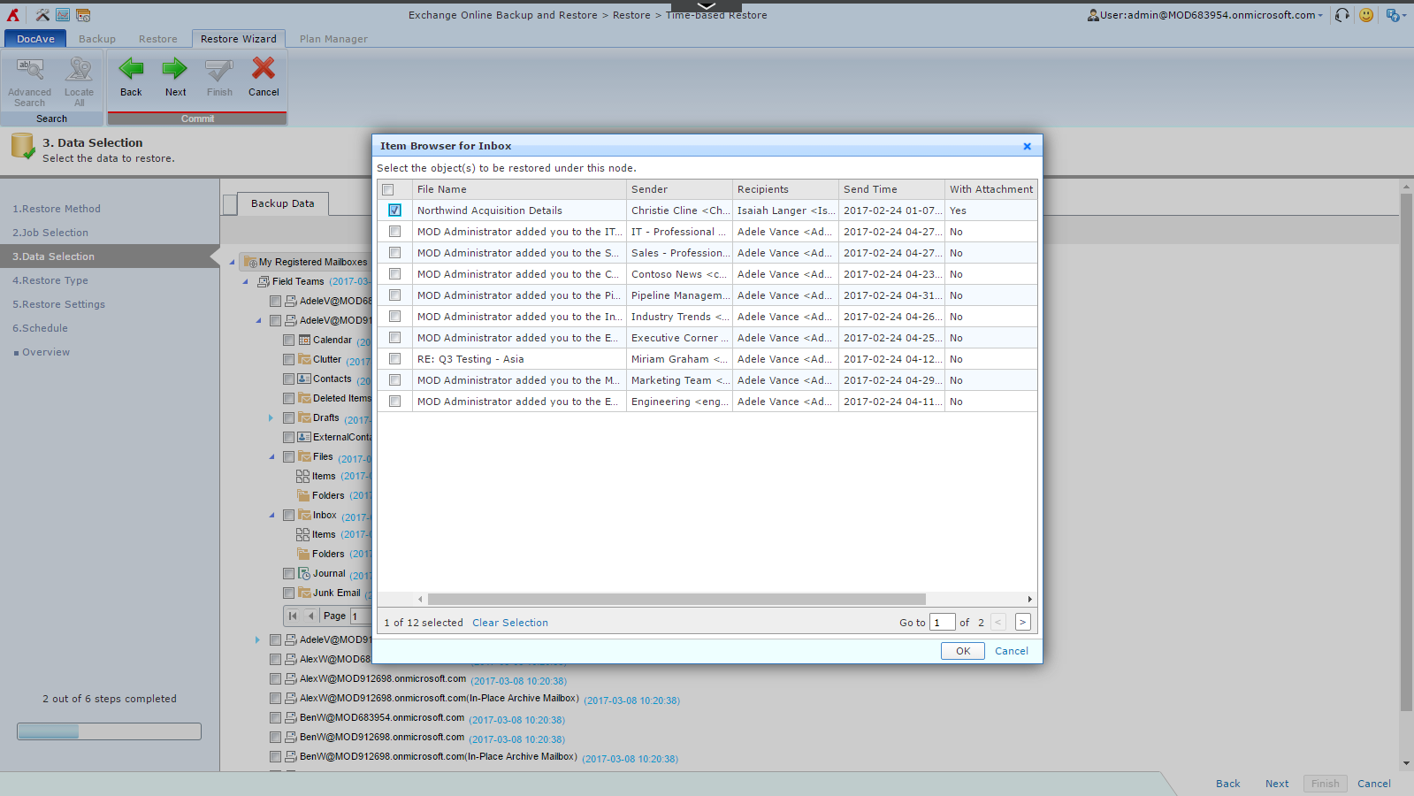Collapse My Registered Mailboxes node

232,262
